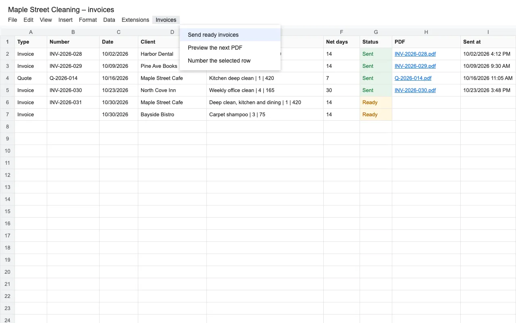Screen dimensions: 516x323
Task: Open the File menu
Action: (12, 20)
